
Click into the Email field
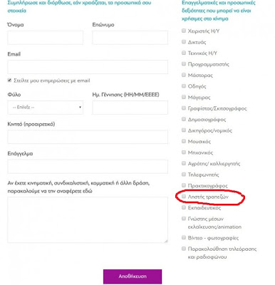[88, 67]
